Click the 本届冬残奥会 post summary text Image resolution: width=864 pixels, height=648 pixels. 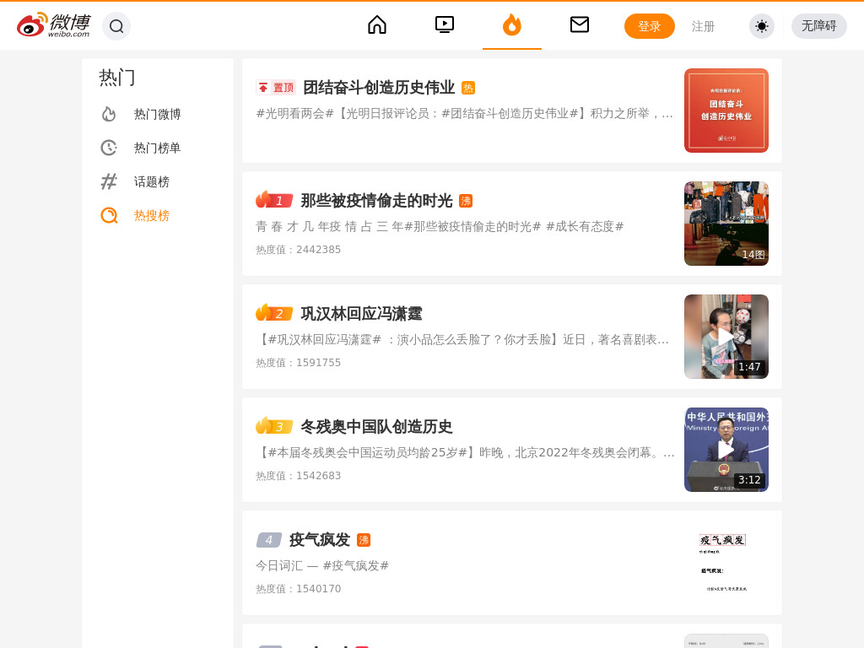pyautogui.click(x=465, y=452)
